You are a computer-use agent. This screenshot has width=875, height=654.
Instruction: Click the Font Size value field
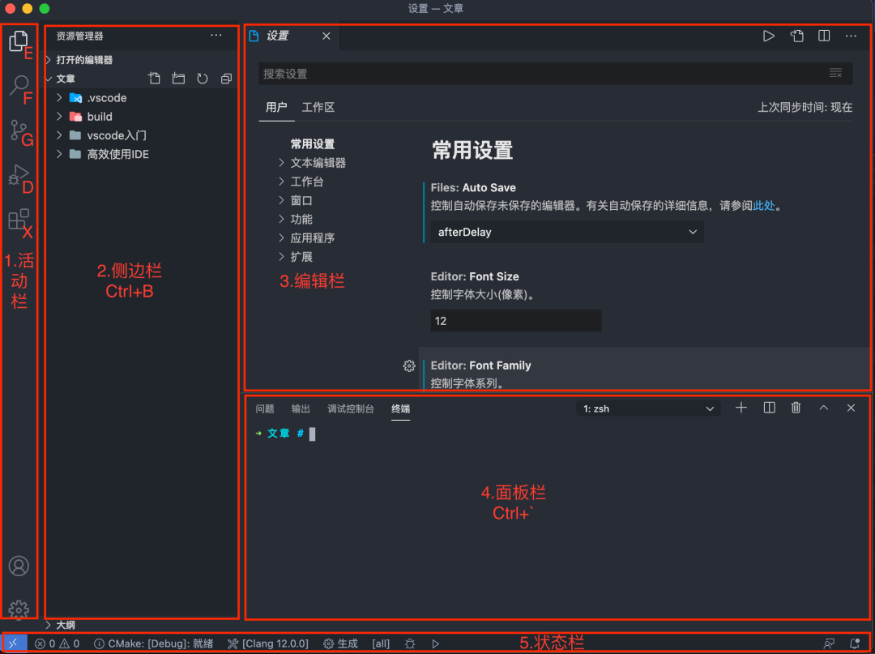click(515, 321)
